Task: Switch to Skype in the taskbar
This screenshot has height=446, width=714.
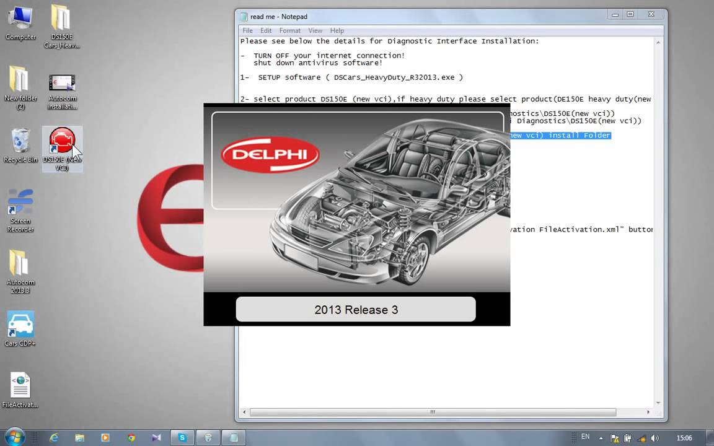Action: (182, 438)
